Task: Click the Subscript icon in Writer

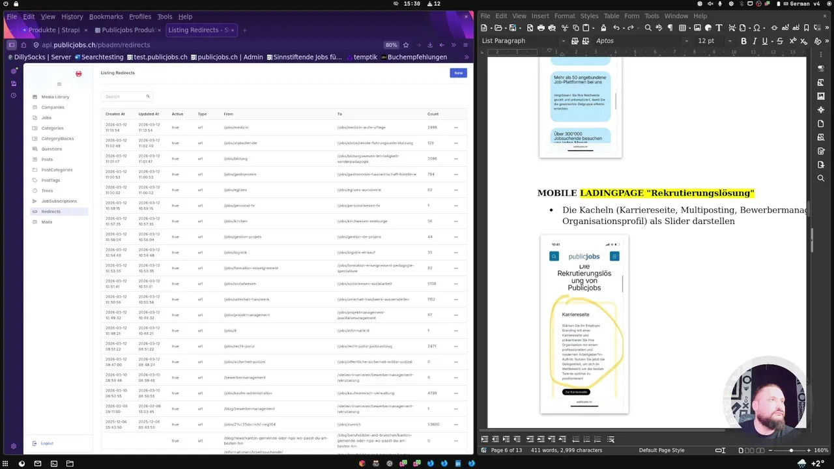Action: point(805,41)
